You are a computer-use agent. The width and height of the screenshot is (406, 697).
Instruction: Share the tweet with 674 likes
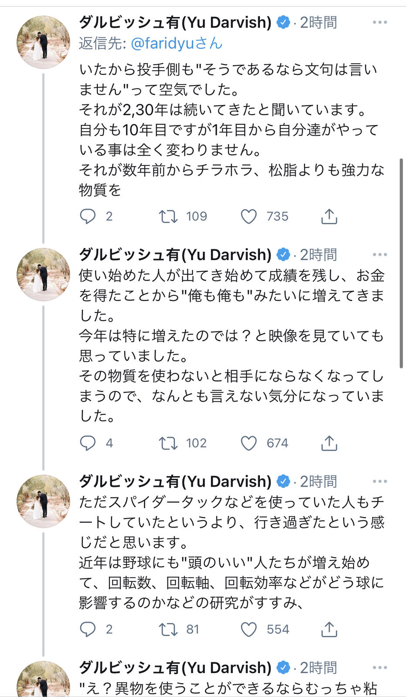click(329, 443)
